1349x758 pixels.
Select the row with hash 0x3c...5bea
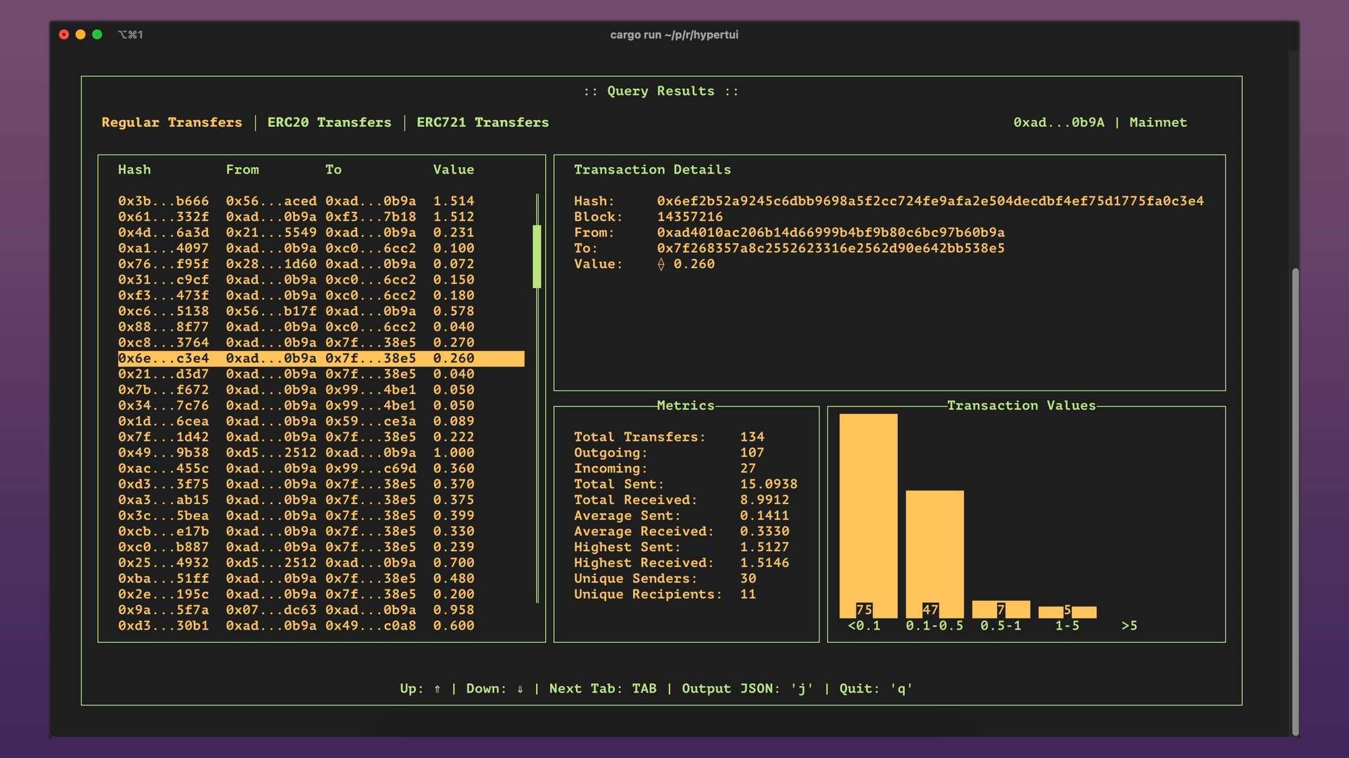click(x=321, y=516)
